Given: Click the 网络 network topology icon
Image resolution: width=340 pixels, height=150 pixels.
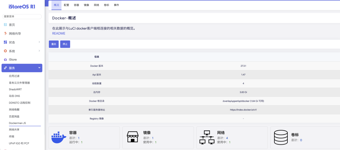Looking at the screenshot, I should 207,137.
